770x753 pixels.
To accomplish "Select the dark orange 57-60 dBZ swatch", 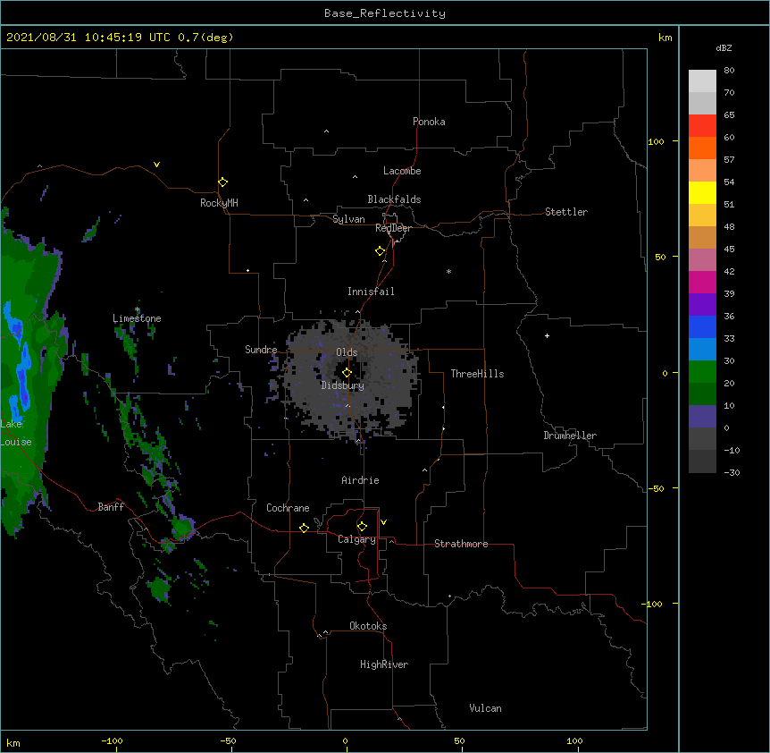I will [x=702, y=148].
